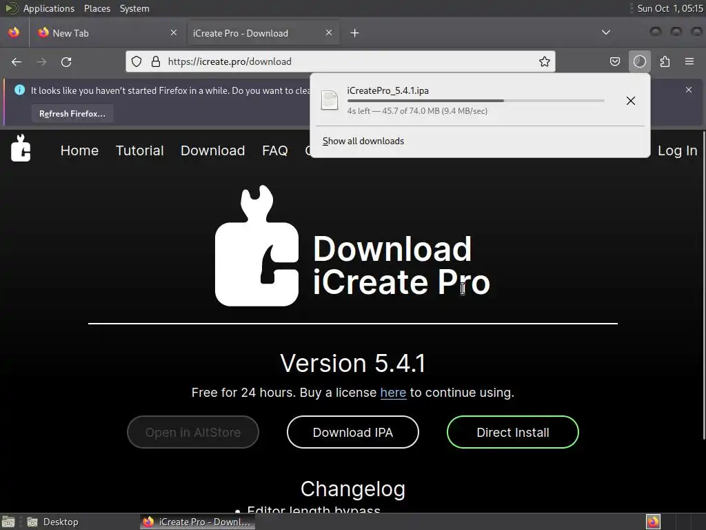Click the download progress bar
706x530 pixels.
[x=476, y=101]
